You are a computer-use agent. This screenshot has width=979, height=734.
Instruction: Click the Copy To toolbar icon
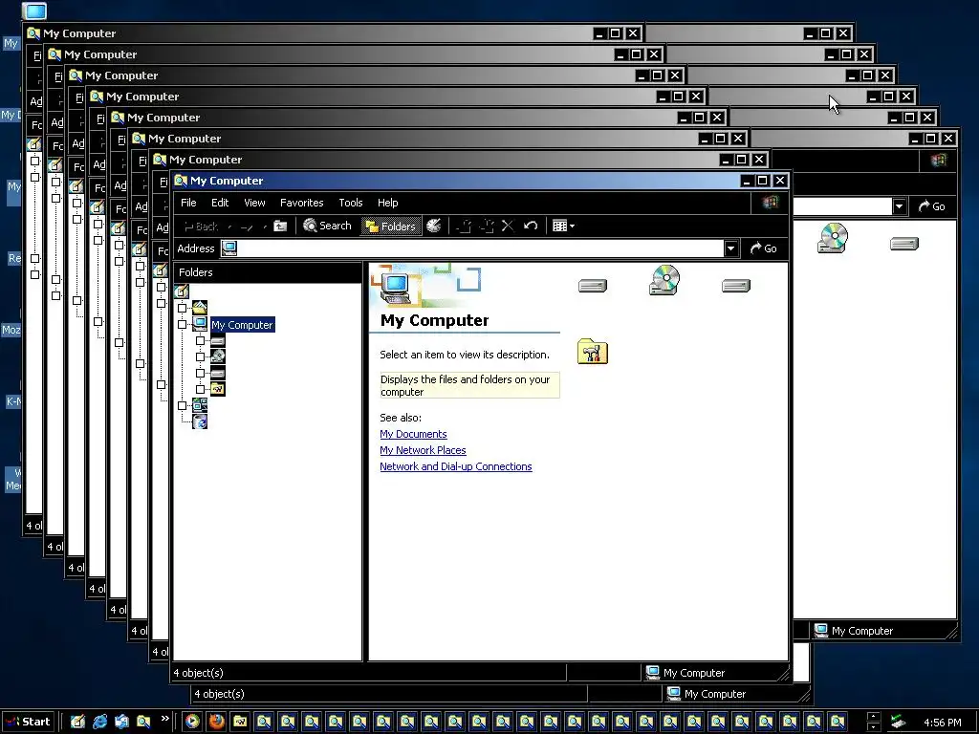(487, 226)
